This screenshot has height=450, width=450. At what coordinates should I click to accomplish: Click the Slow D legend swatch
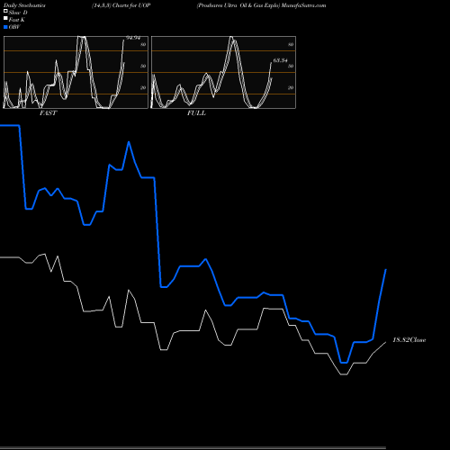point(5,11)
